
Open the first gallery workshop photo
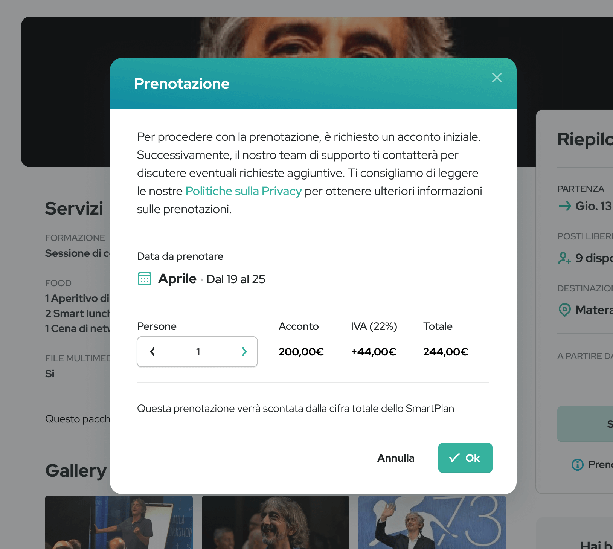(119, 522)
